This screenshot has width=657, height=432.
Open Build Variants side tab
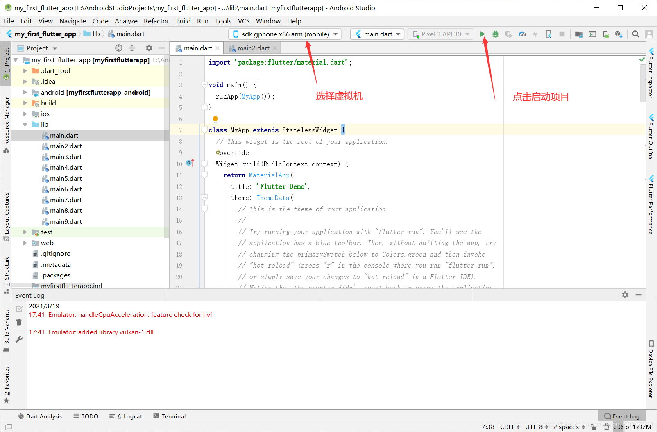7,331
